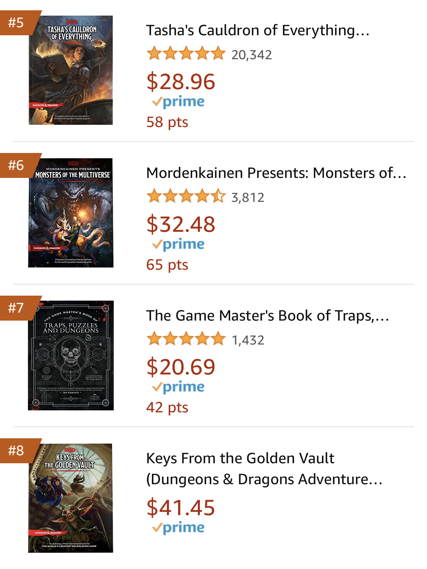427x569 pixels.
Task: Click the star rating for Mordenkainen Presents
Action: coord(186,197)
